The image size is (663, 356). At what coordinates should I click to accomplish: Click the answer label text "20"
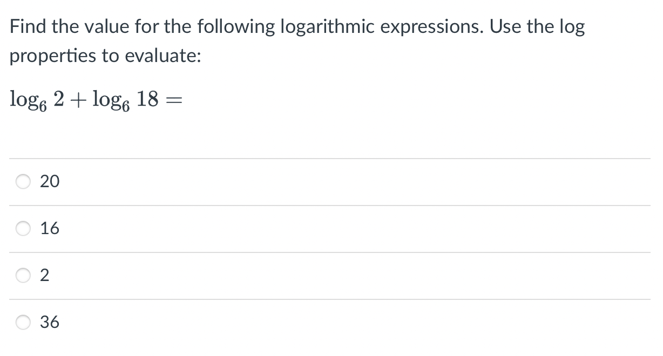(50, 182)
